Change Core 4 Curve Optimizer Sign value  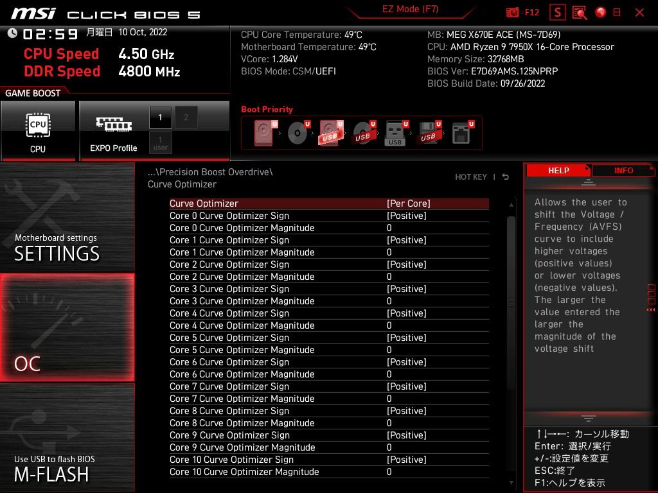406,313
